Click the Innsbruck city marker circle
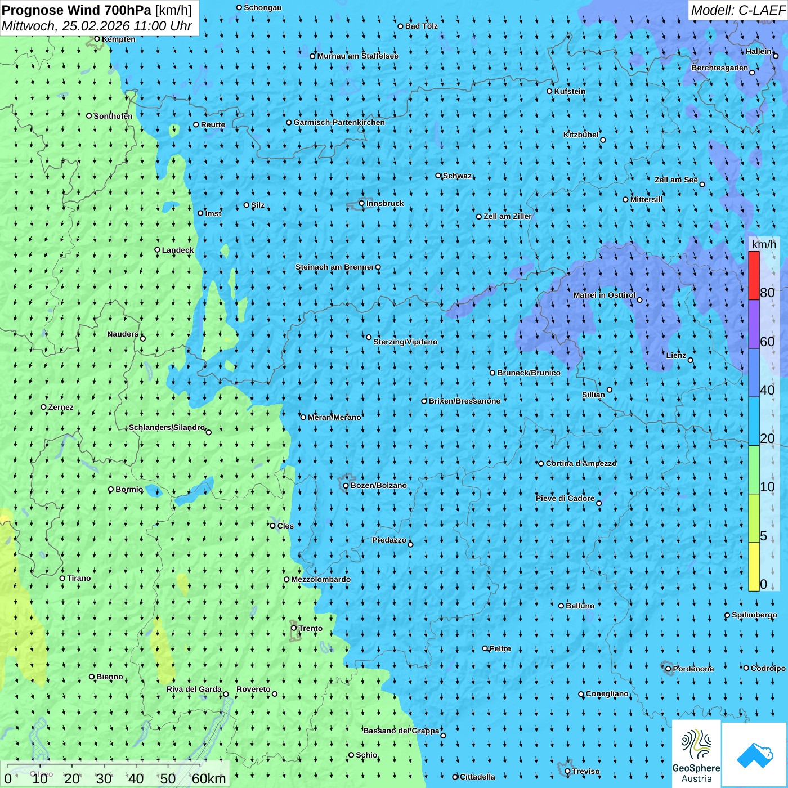 pyautogui.click(x=362, y=203)
